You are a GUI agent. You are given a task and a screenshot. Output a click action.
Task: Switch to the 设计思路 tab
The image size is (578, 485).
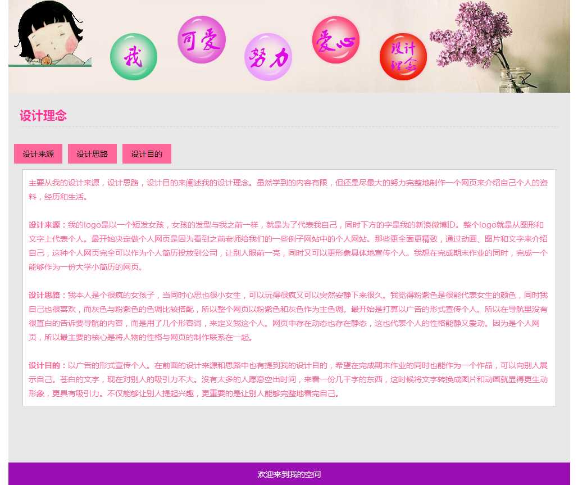(x=92, y=154)
